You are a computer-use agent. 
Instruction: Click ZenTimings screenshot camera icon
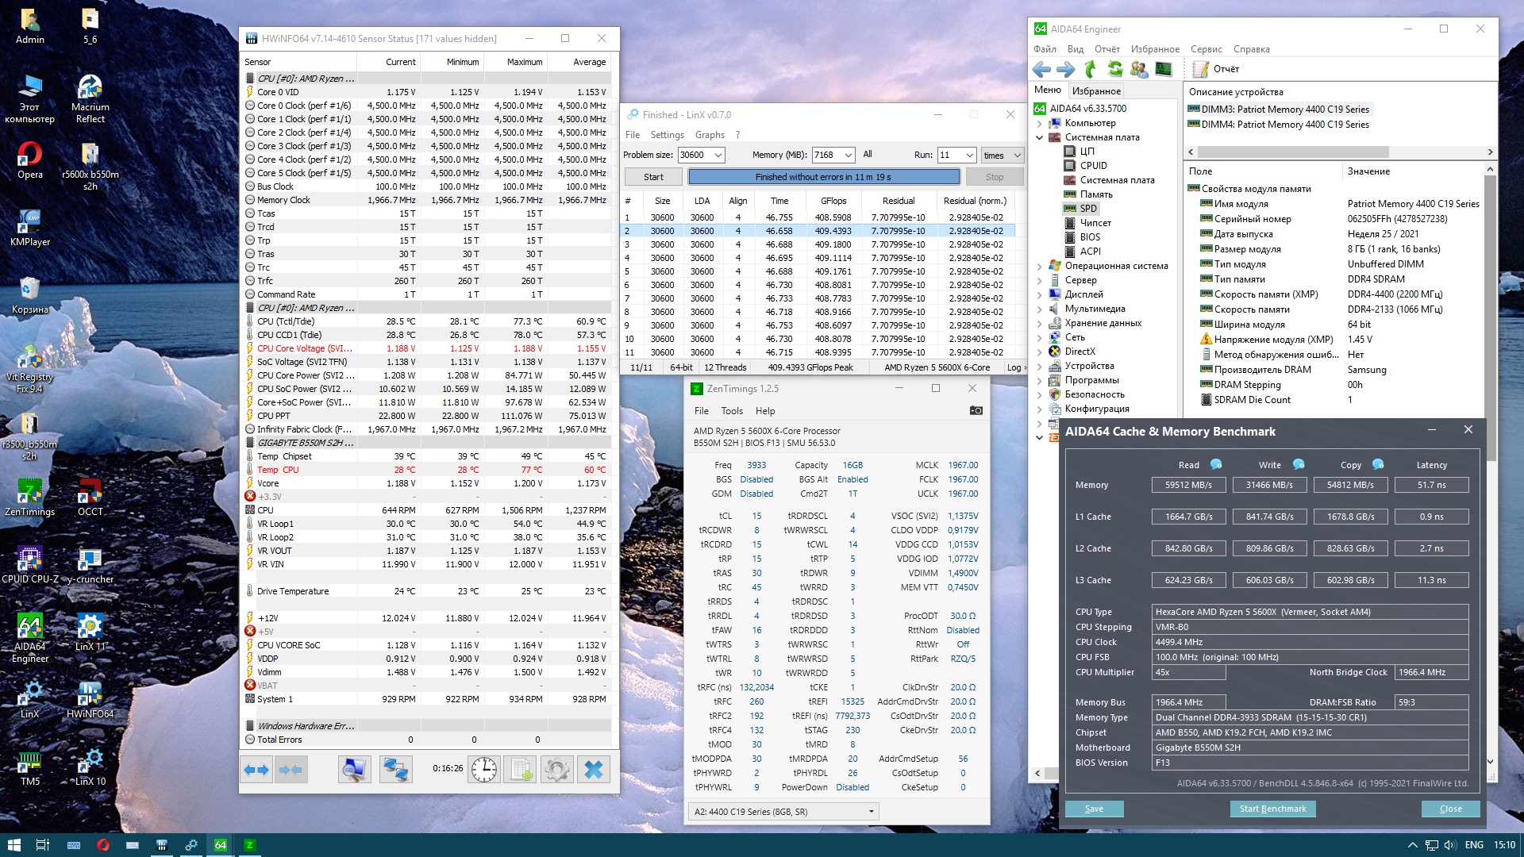click(x=976, y=410)
